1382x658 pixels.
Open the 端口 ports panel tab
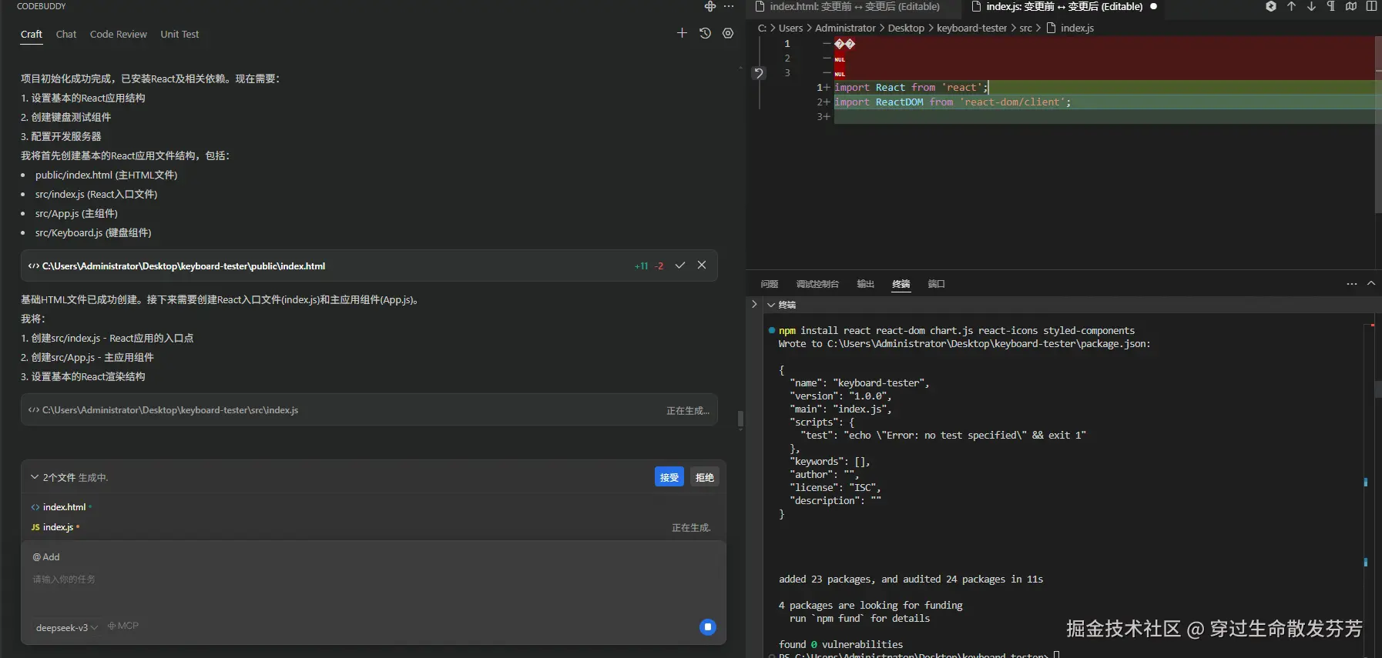pos(936,284)
